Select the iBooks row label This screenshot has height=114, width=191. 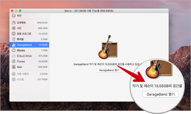(x=21, y=50)
